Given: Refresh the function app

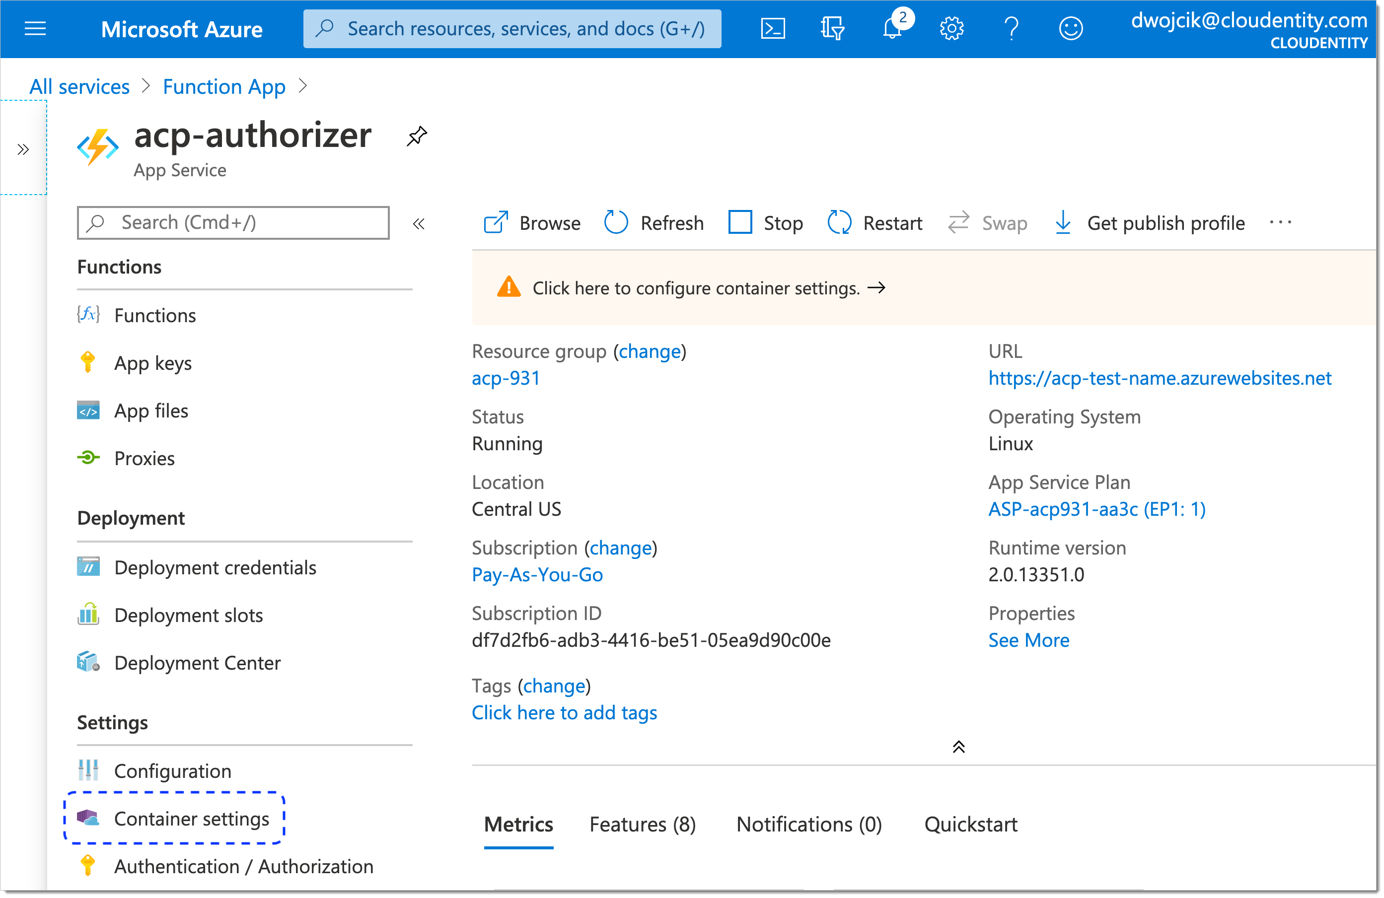Looking at the screenshot, I should click(654, 222).
